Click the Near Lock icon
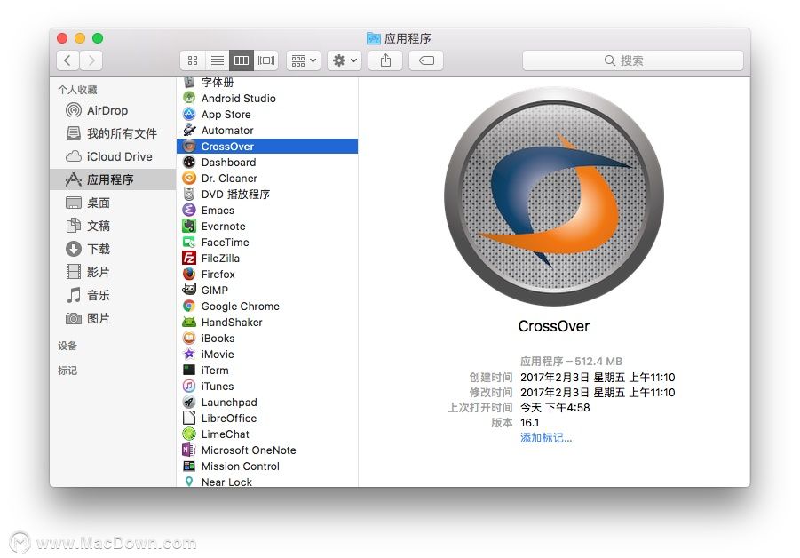Screen dimensions: 800x558 (x=189, y=482)
